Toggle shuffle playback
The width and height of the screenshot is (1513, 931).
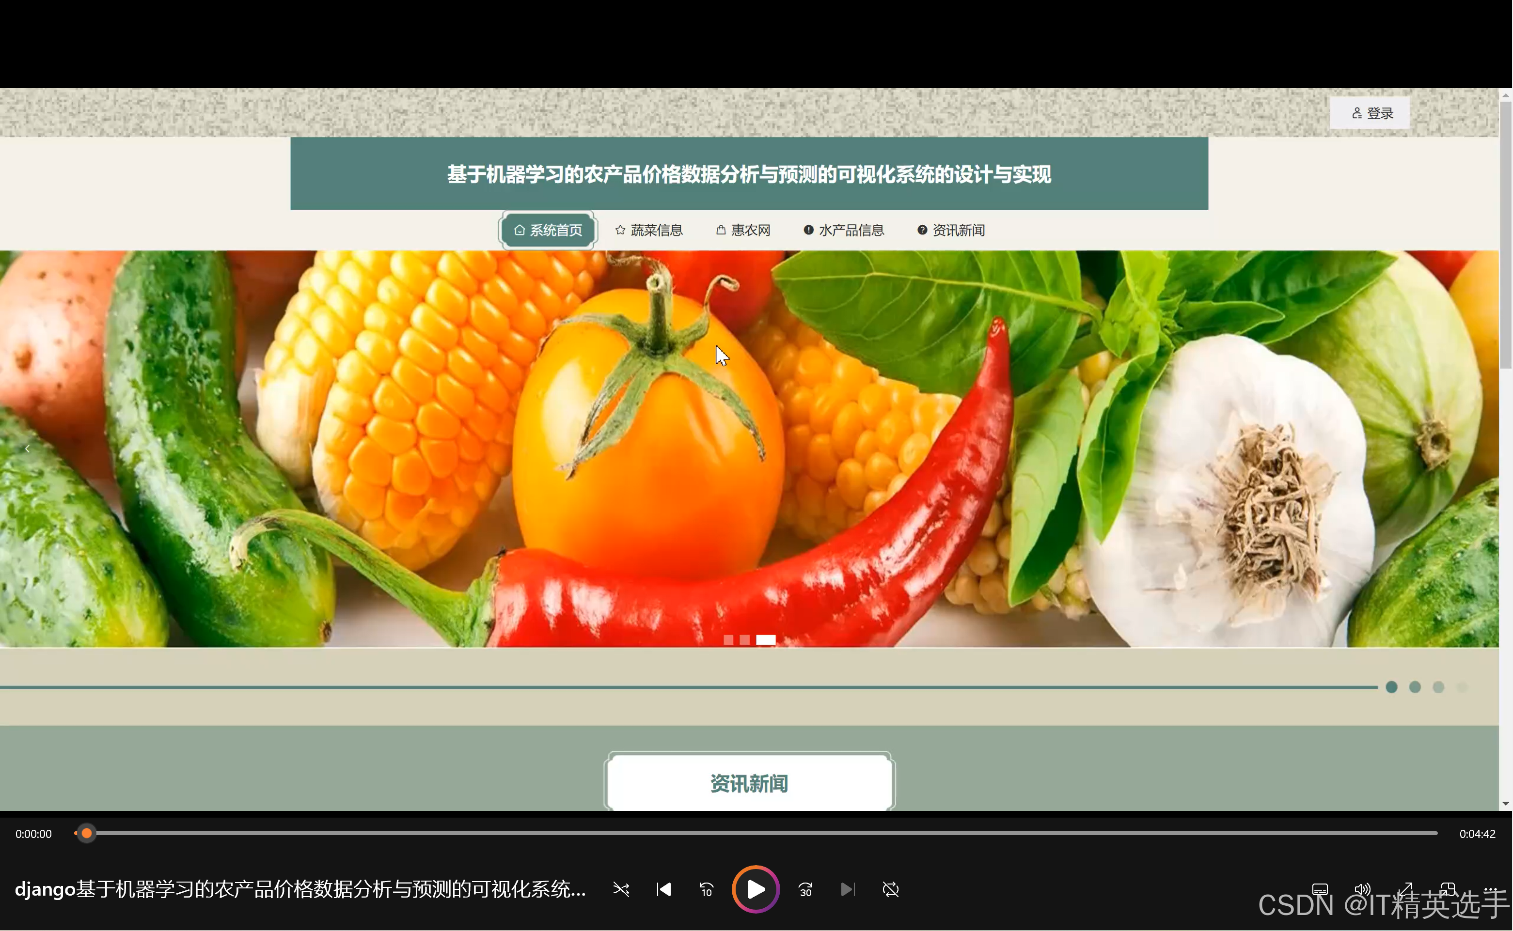click(621, 889)
